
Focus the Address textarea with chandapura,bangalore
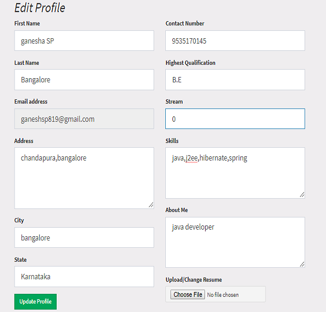point(84,178)
